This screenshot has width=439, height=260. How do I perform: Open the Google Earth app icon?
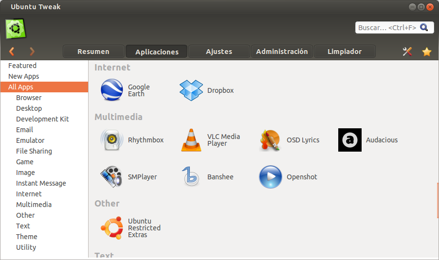(111, 90)
